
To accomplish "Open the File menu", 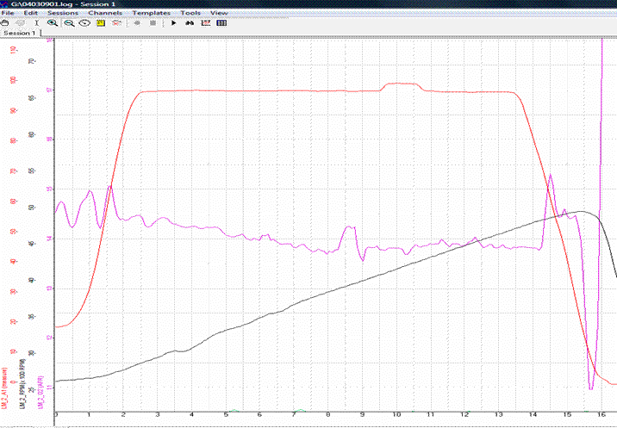I will [8, 14].
